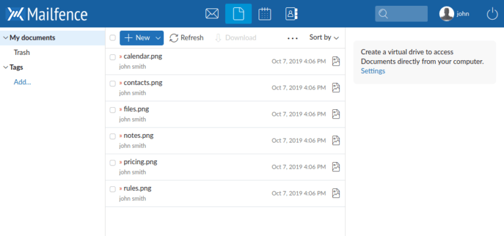Open the Sort by dropdown

(324, 37)
